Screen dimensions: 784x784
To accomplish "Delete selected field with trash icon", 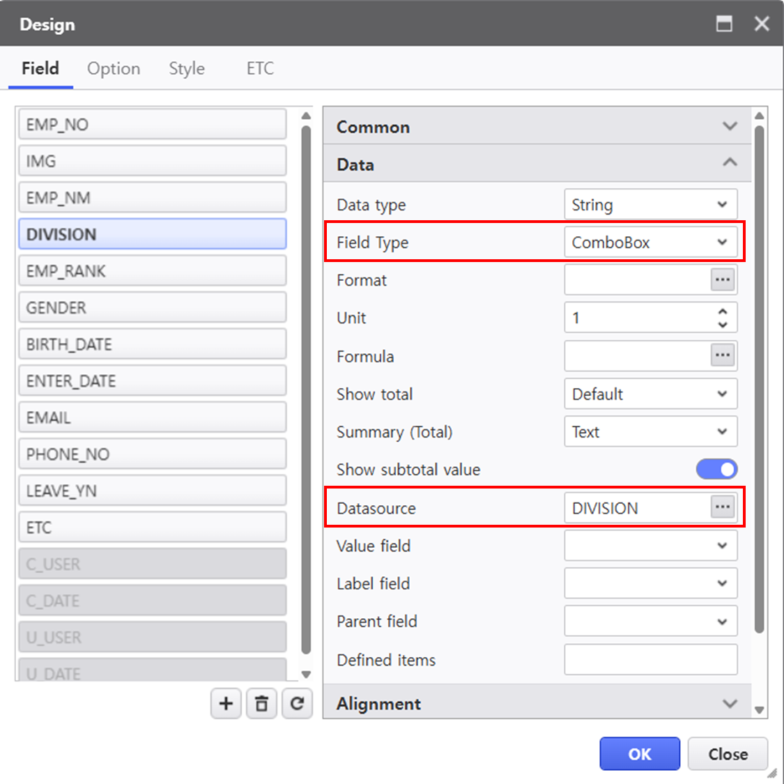I will 261,703.
